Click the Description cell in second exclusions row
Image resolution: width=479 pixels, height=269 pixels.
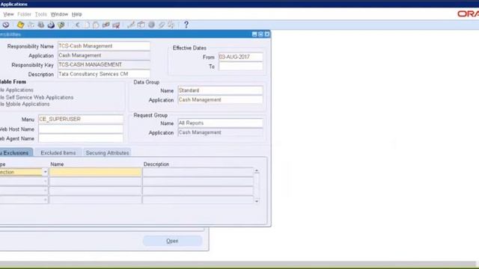(198, 182)
